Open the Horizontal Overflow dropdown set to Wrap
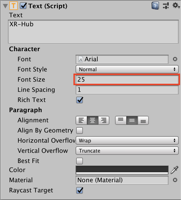Screen dimensions: 181x200 127,141
